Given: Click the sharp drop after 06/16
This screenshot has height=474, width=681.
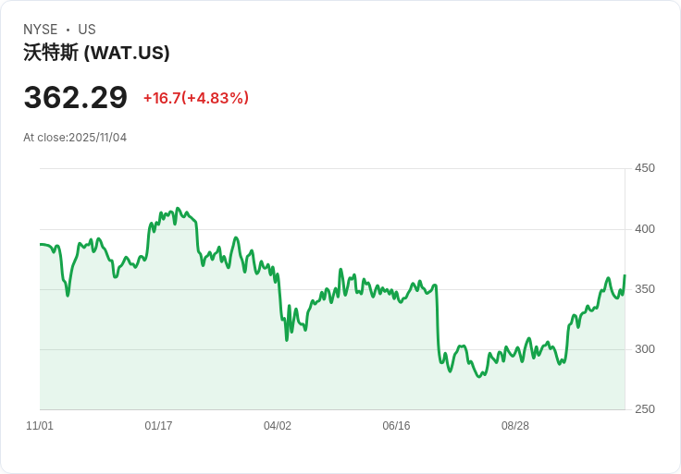Looking at the screenshot, I should click(437, 323).
